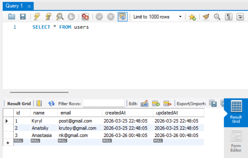Open a SQL script file
This screenshot has height=158, width=248.
click(x=12, y=17)
